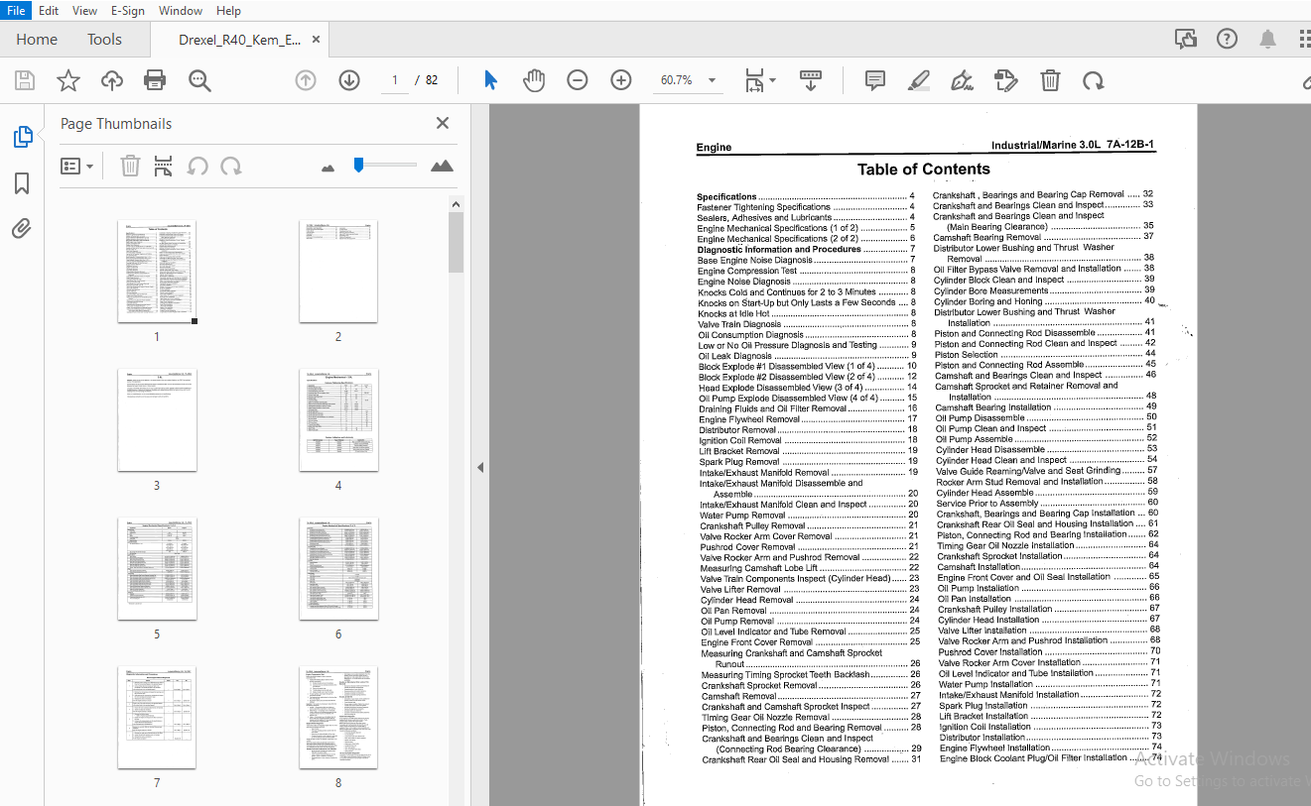Select the Drexel_R40_Kem document tab

239,40
